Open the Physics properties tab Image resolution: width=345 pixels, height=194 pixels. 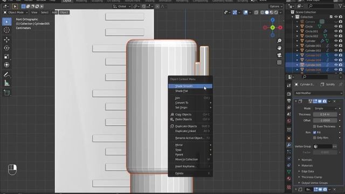coord(289,158)
